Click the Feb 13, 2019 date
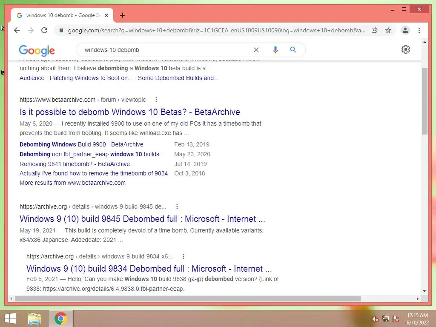 click(x=192, y=145)
